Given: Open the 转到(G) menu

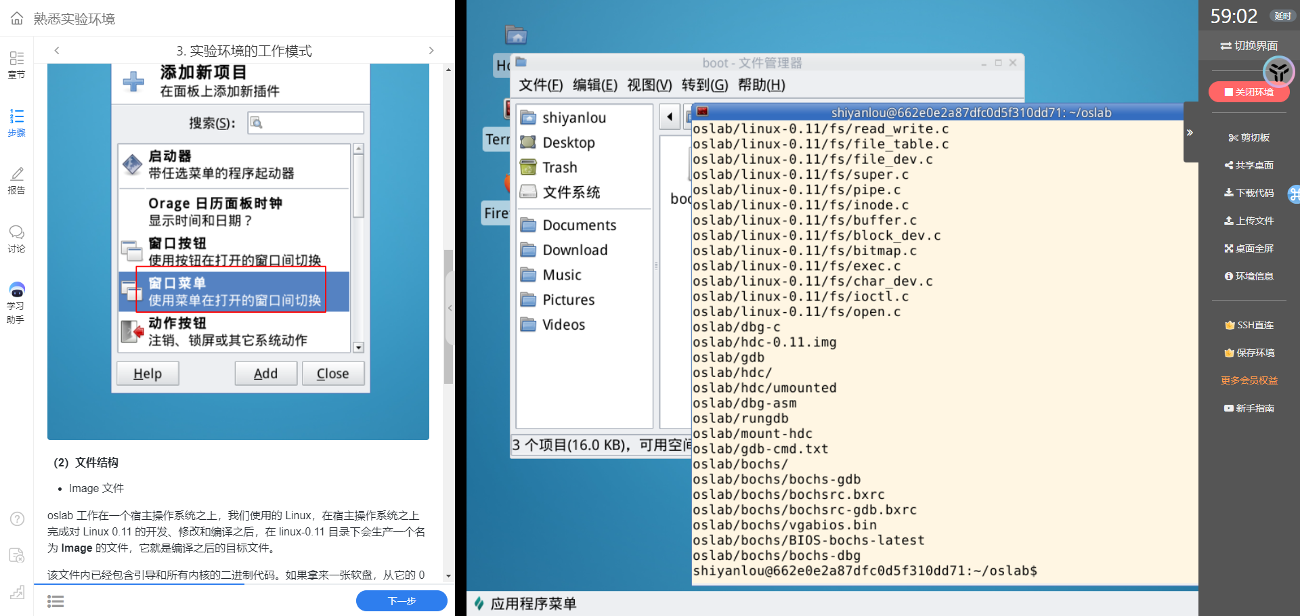Looking at the screenshot, I should 704,85.
